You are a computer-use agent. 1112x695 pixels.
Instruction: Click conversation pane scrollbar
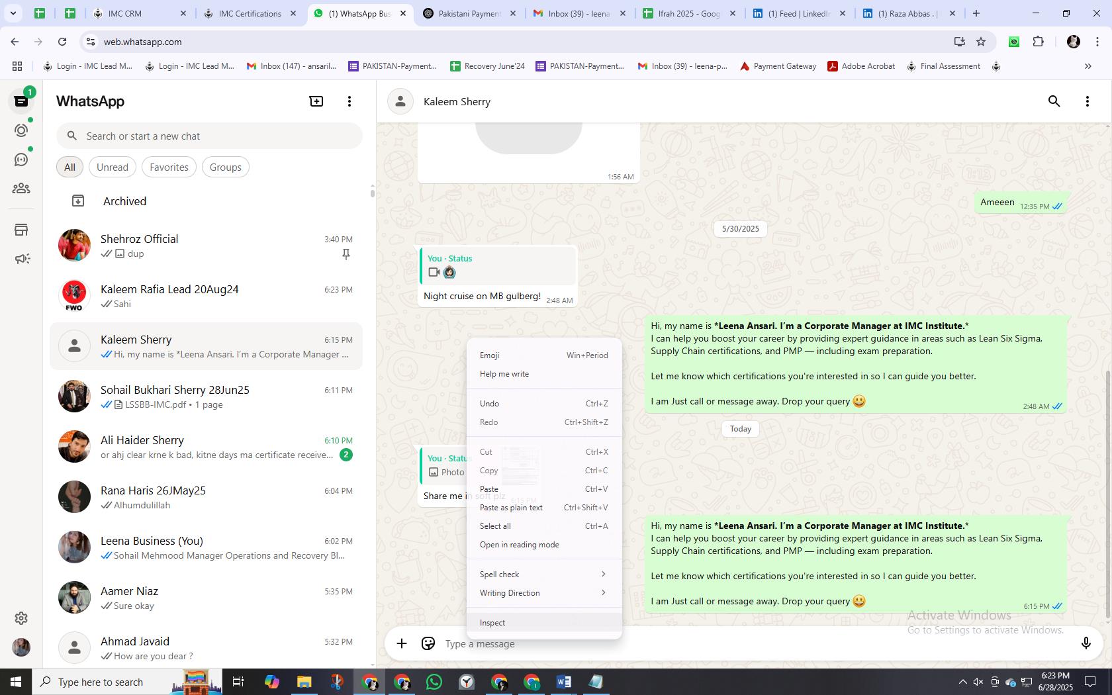[1108, 493]
